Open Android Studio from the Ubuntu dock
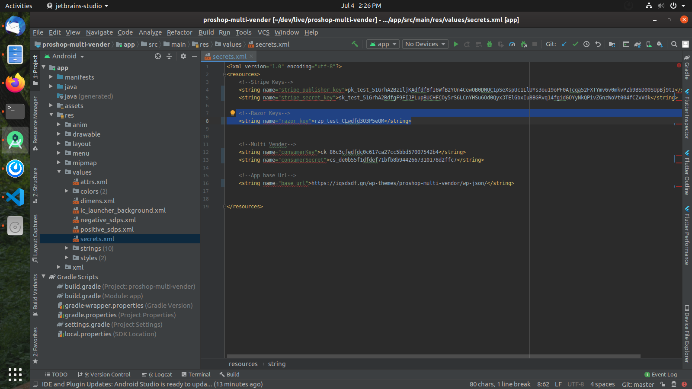 point(15,140)
